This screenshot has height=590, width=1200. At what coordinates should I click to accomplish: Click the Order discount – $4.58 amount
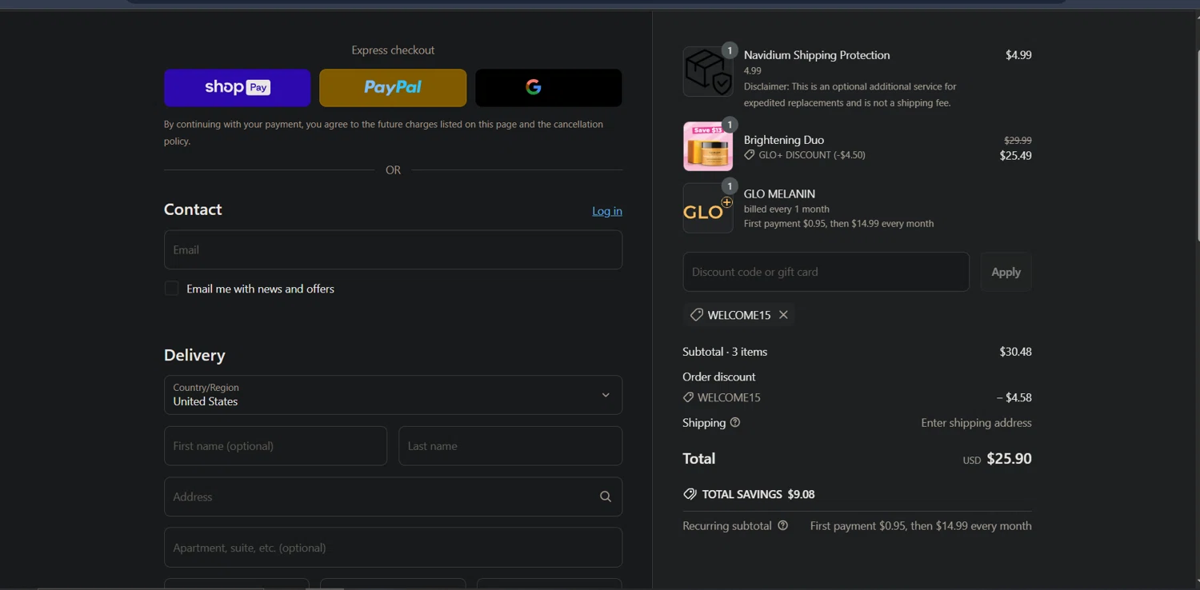click(1014, 397)
